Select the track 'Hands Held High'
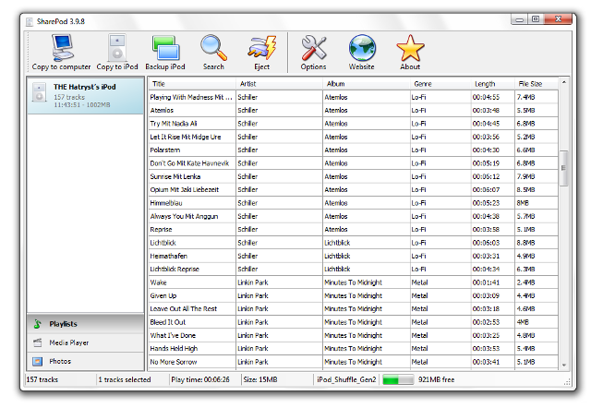This screenshot has width=591, height=408. pyautogui.click(x=354, y=349)
